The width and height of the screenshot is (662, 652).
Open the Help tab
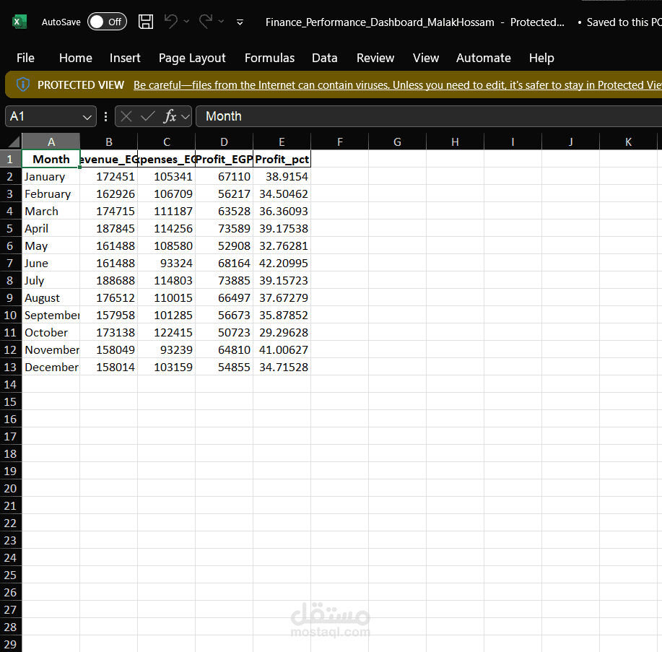[541, 58]
